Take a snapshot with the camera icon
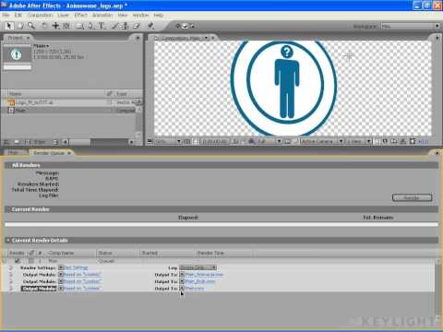This screenshot has height=332, width=443. (235, 141)
